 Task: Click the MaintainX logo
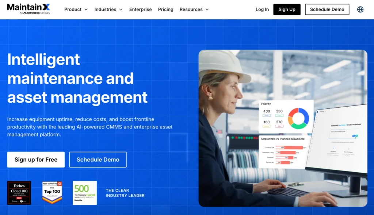(x=28, y=9)
